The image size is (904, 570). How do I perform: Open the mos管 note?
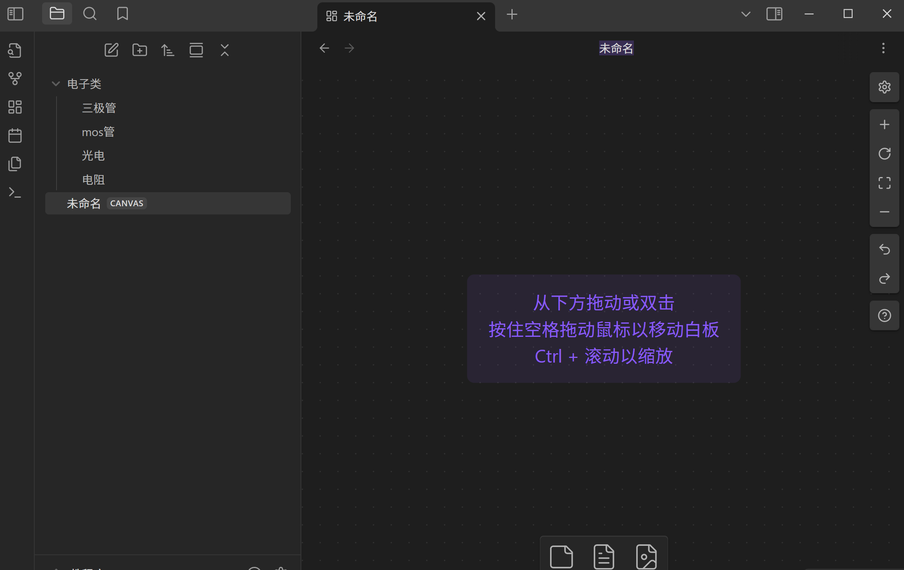pyautogui.click(x=98, y=132)
